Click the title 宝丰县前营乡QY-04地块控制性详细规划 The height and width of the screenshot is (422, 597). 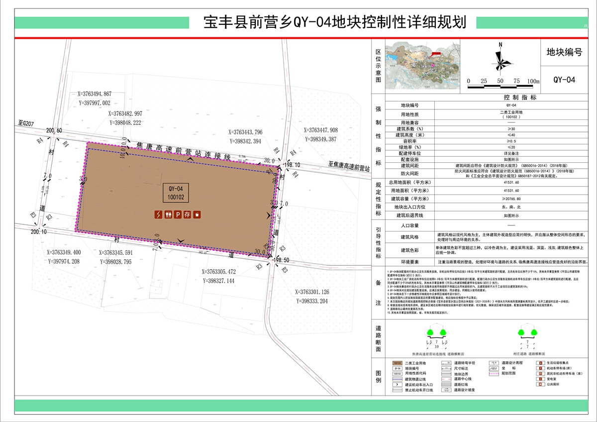(334, 23)
